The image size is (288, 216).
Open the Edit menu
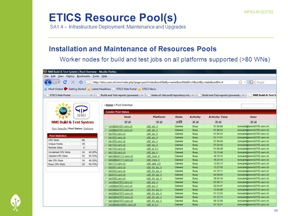[53, 76]
